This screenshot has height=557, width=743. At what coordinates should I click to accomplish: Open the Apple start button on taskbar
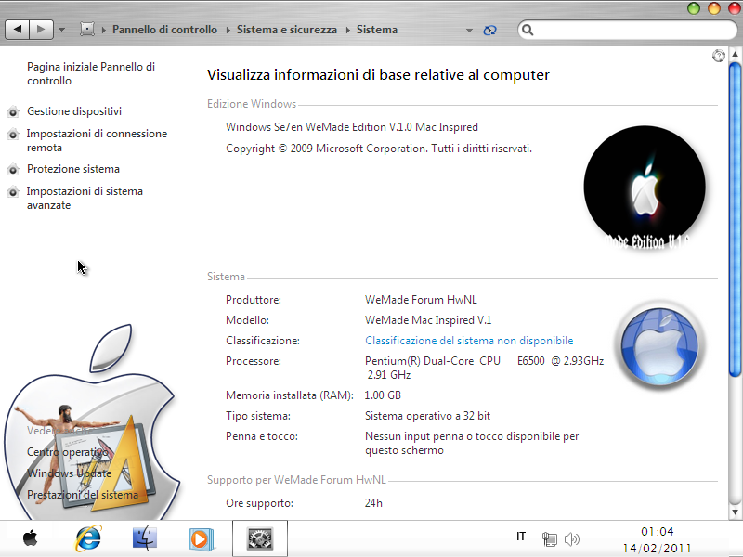pyautogui.click(x=31, y=538)
